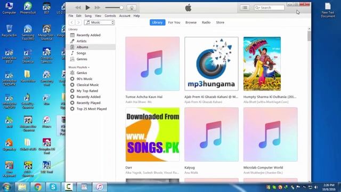
Task: Open the Recently Played playlist
Action: tap(91, 103)
